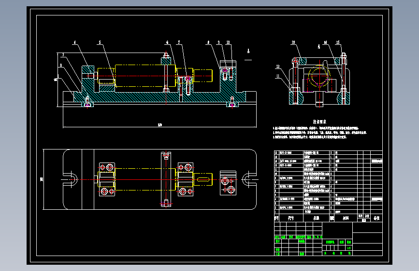Select the 材料 column header in parts list
The image size is (419, 271).
(x=346, y=218)
